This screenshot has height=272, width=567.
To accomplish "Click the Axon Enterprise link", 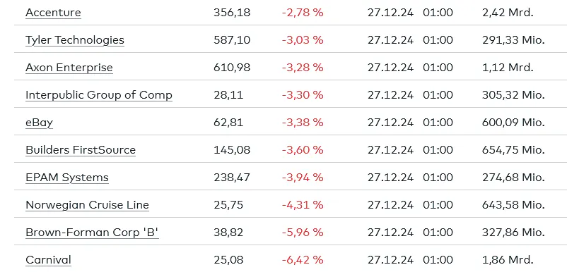I will [69, 68].
